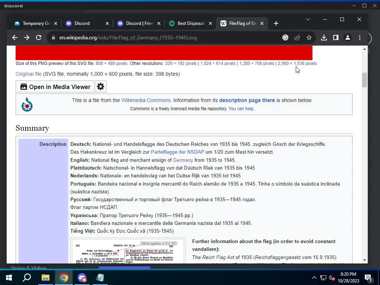Viewport: 380px width, 285px height.
Task: Close the Temporary Gmail tab
Action: (56, 23)
